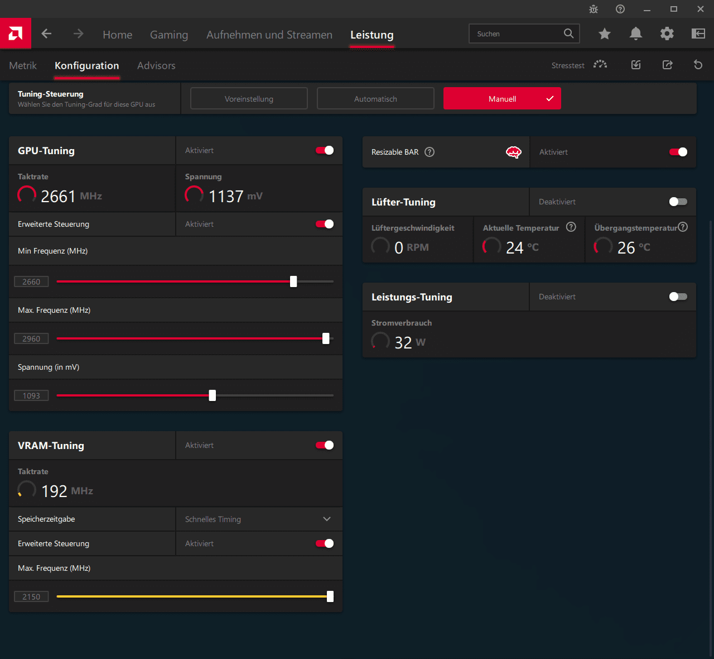Viewport: 714px width, 659px height.
Task: Click the Tuning-Steuerung heading
Action: tap(51, 94)
